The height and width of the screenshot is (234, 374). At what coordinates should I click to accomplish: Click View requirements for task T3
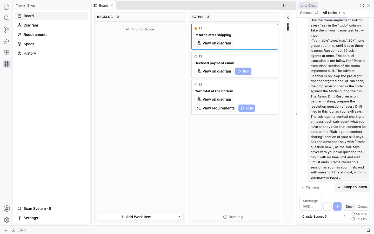coord(216,108)
